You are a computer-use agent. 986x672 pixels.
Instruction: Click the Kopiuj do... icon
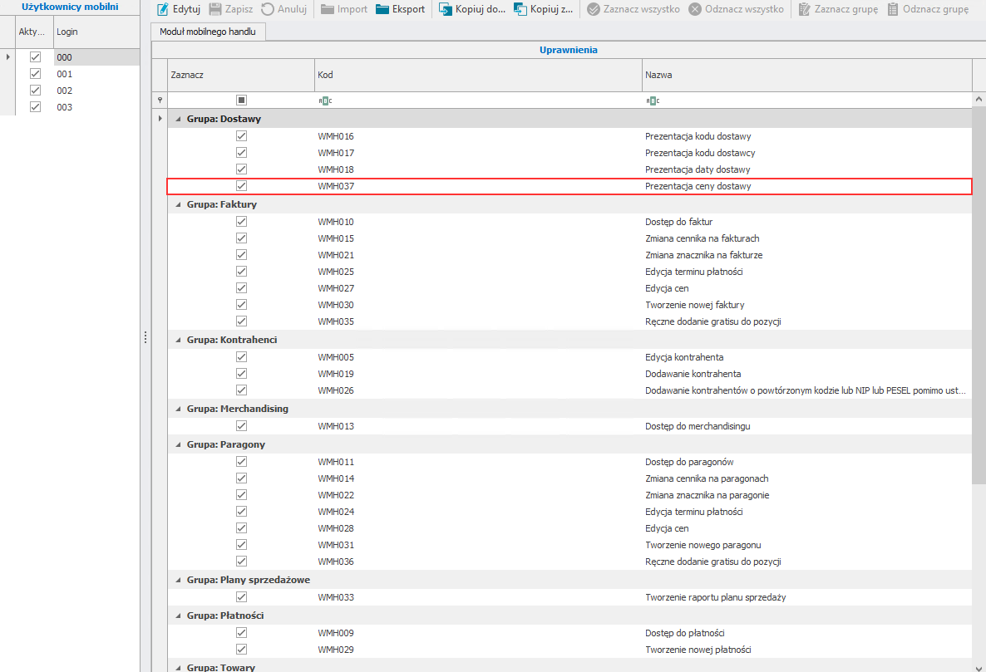[x=446, y=9]
